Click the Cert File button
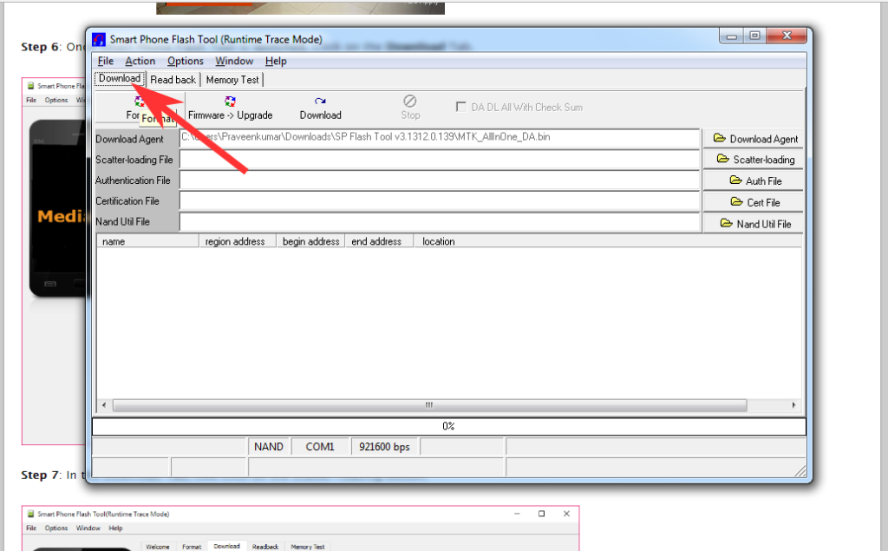 pyautogui.click(x=754, y=202)
